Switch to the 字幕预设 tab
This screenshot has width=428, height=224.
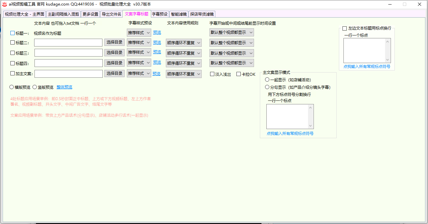pos(160,14)
